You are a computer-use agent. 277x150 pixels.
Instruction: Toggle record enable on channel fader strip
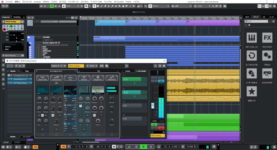pos(161,128)
